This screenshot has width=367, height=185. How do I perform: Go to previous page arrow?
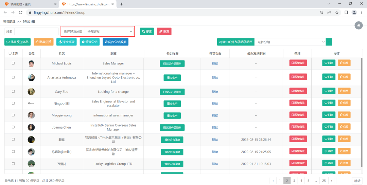point(273,181)
